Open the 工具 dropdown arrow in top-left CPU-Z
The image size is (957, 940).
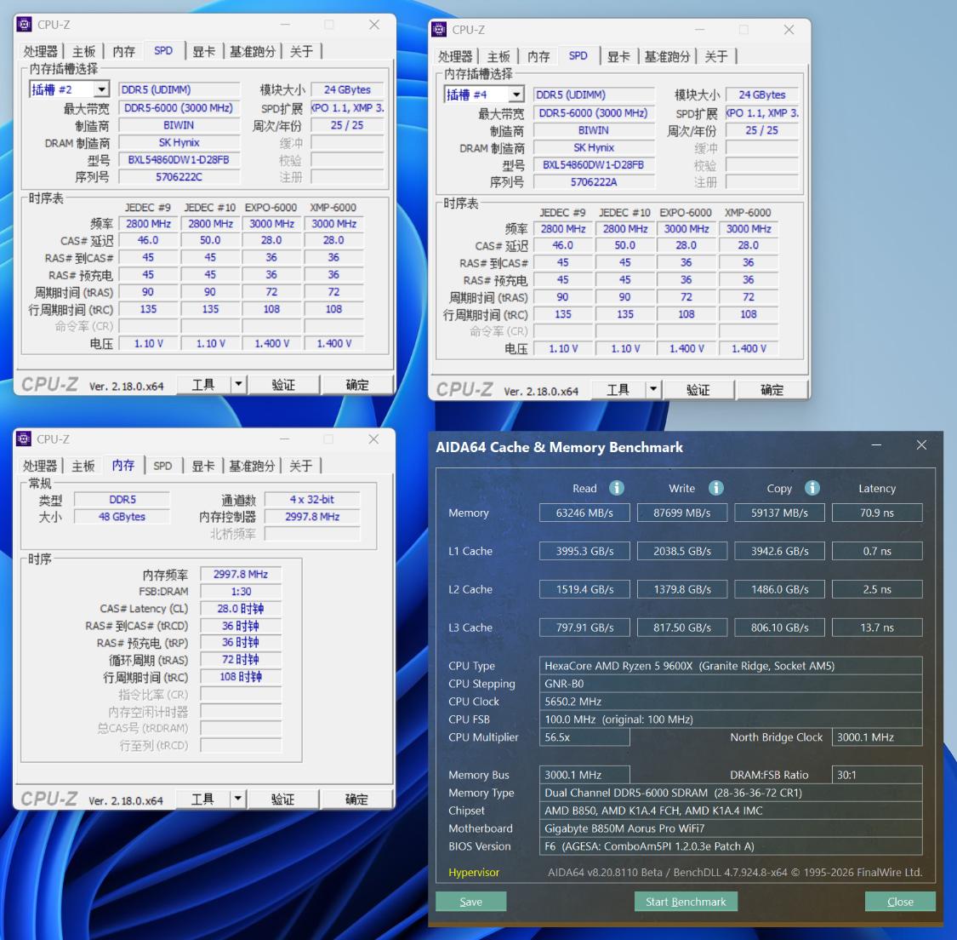tap(239, 385)
